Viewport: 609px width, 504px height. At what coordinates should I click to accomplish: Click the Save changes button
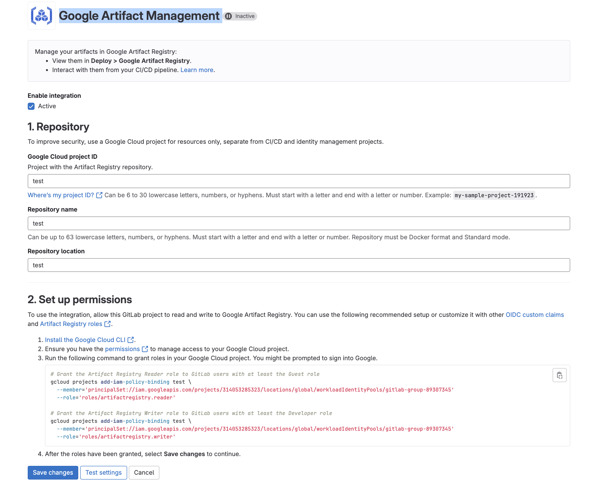point(53,473)
